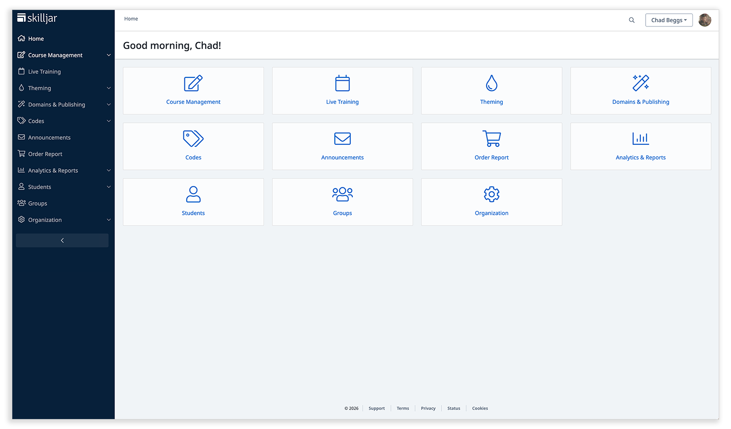Screen dimensions: 731x429
Task: Open the Privacy footer link
Action: point(428,408)
